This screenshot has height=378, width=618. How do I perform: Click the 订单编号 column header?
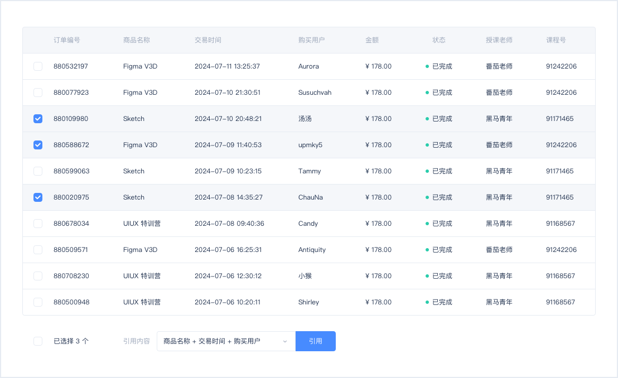(67, 40)
